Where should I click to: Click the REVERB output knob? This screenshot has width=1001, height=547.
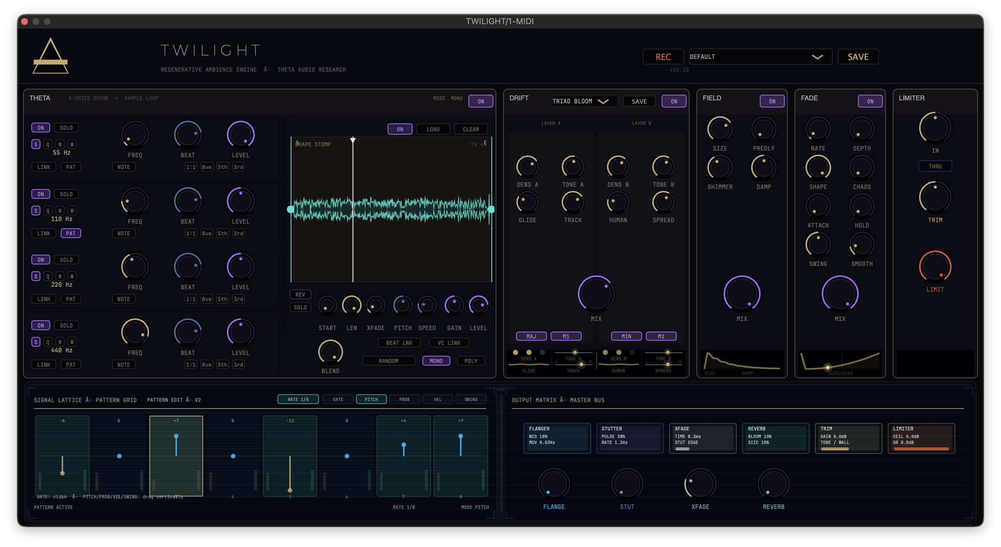[x=773, y=484]
